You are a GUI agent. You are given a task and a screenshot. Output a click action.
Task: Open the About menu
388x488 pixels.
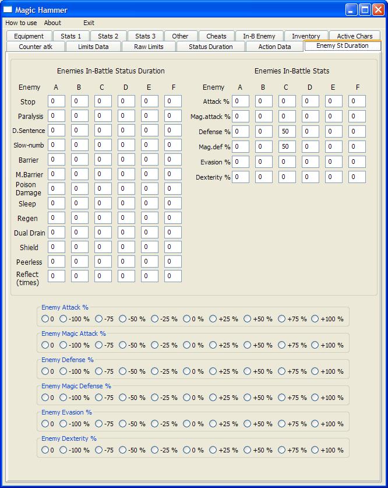coord(52,23)
